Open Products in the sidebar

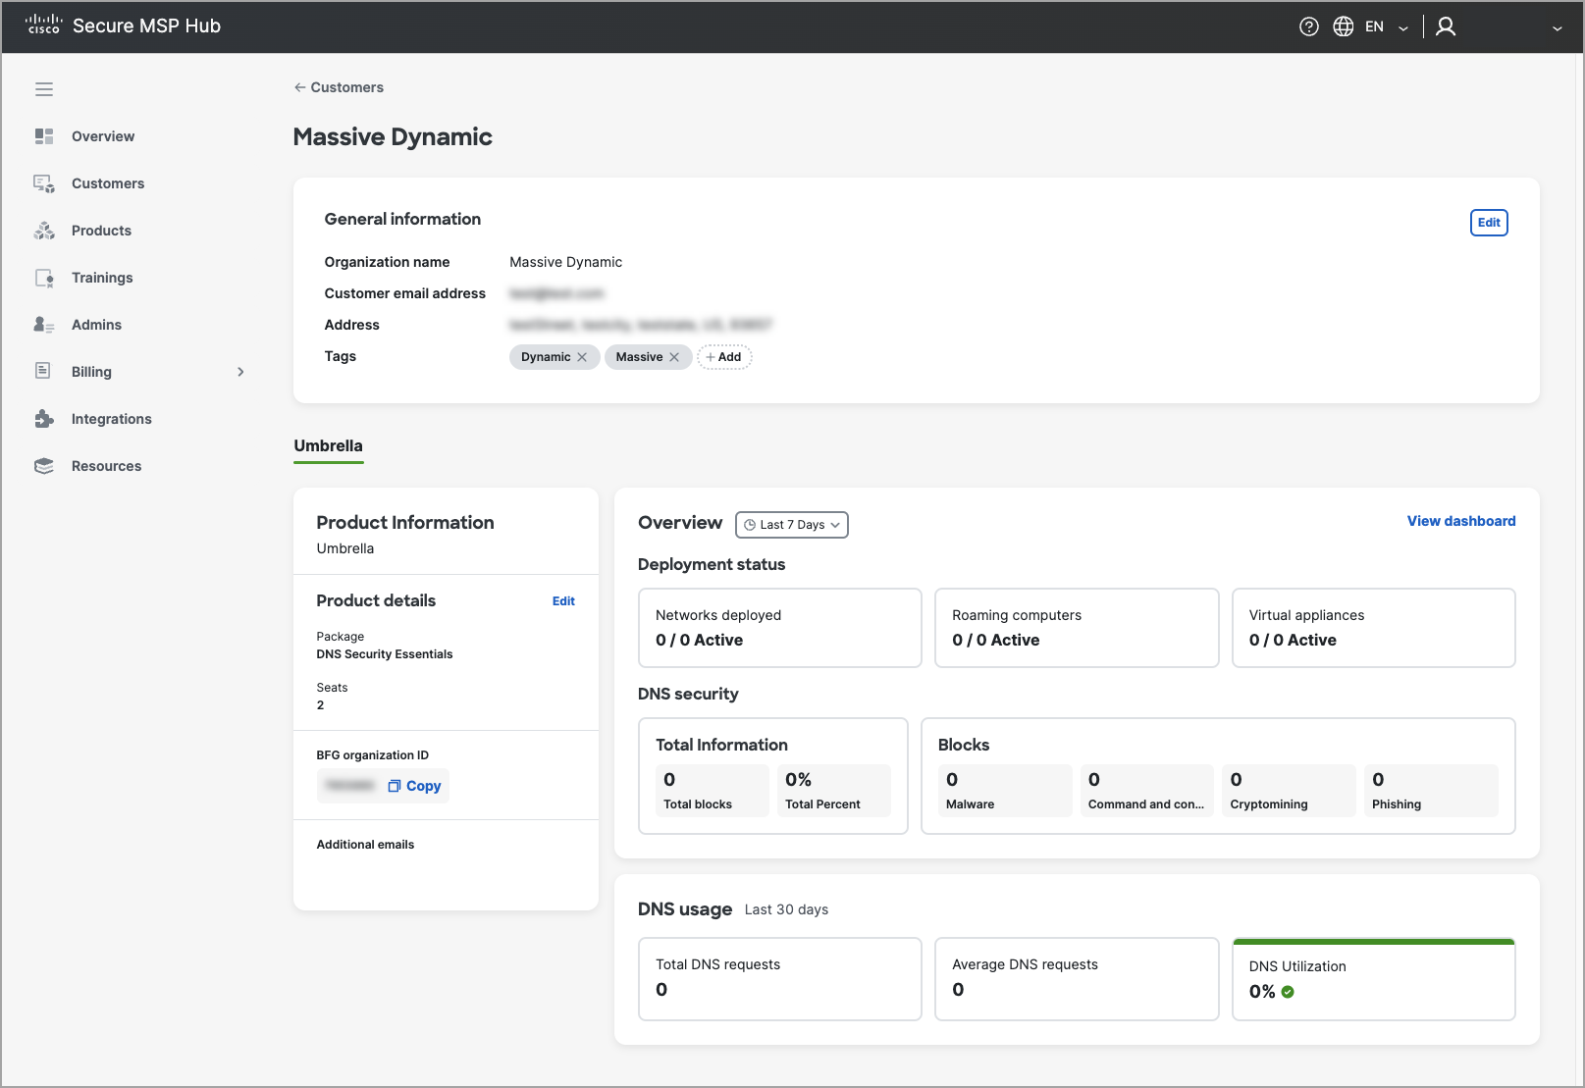(101, 231)
